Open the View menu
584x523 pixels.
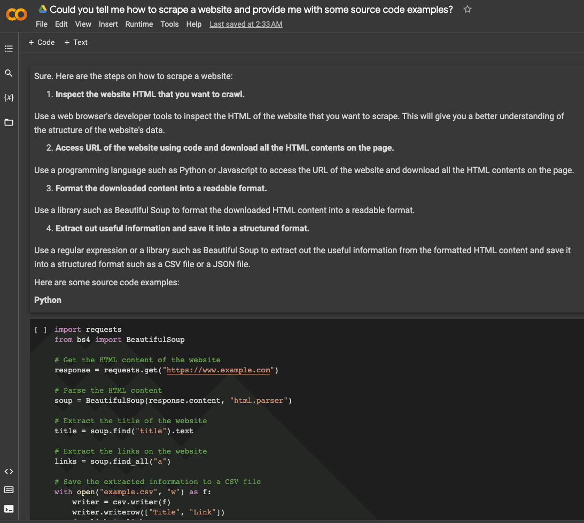tap(83, 24)
